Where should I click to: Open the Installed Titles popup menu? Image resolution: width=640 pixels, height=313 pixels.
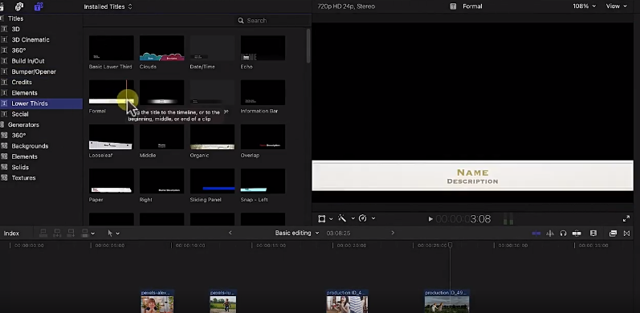click(x=108, y=6)
